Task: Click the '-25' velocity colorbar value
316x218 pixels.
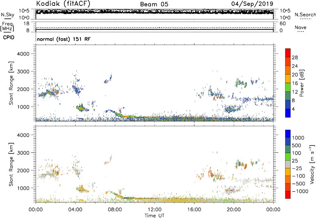Action: coord(297,168)
